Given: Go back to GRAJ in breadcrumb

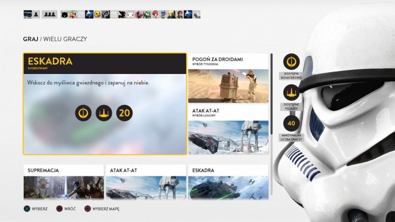Looking at the screenshot, I should point(30,39).
